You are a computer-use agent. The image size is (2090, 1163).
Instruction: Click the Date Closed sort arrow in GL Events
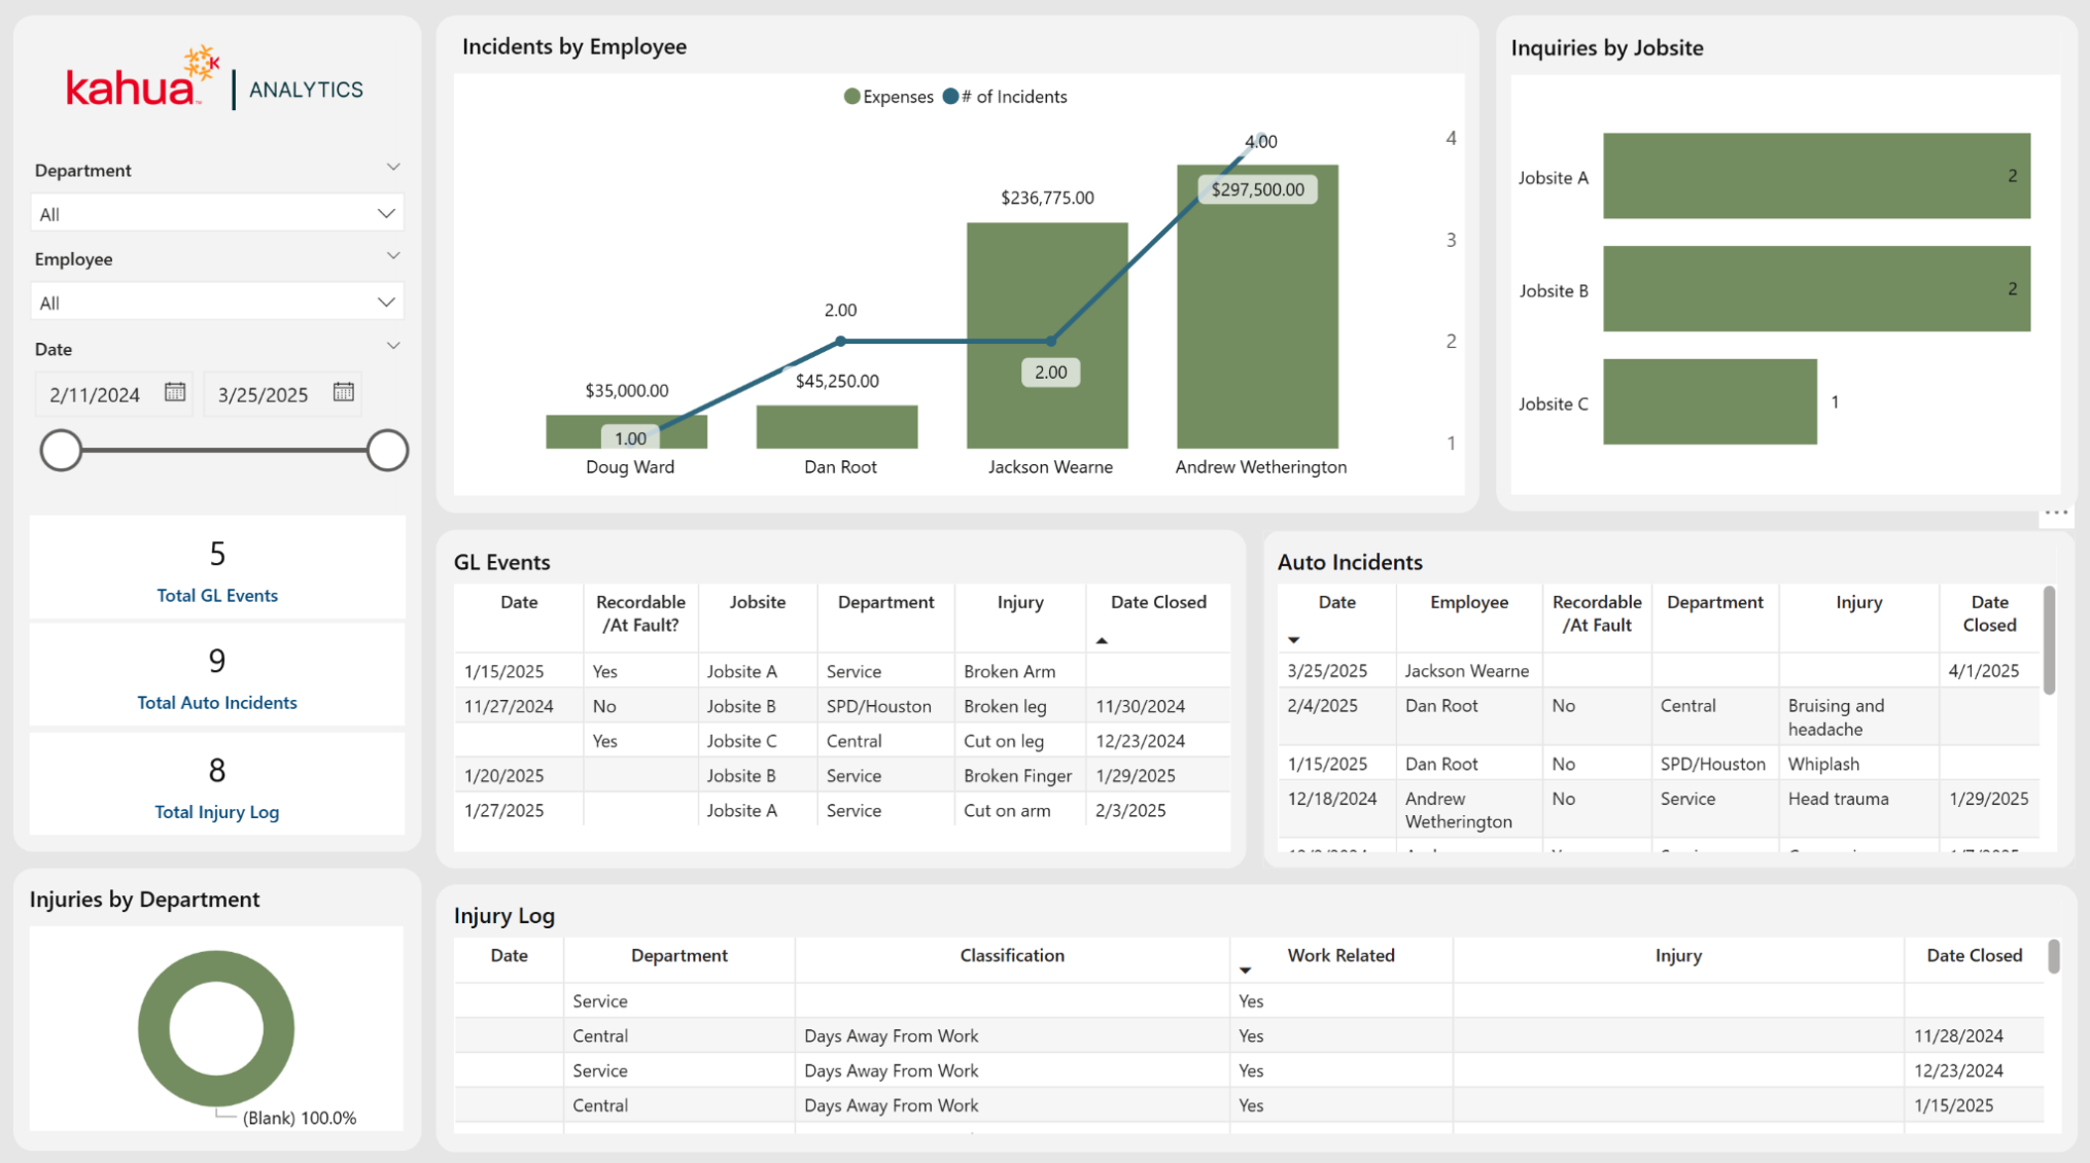(x=1102, y=640)
